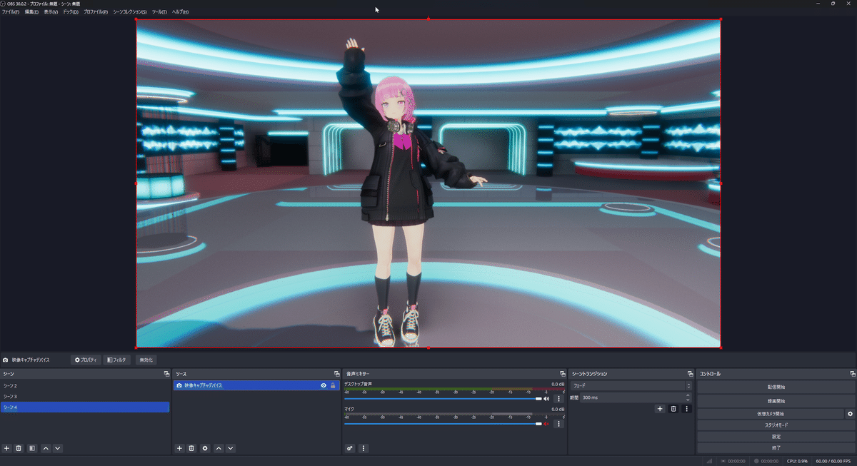857x466 pixels.
Task: Hide the 映像キャプチャデバイス source via eye icon
Action: (x=324, y=385)
